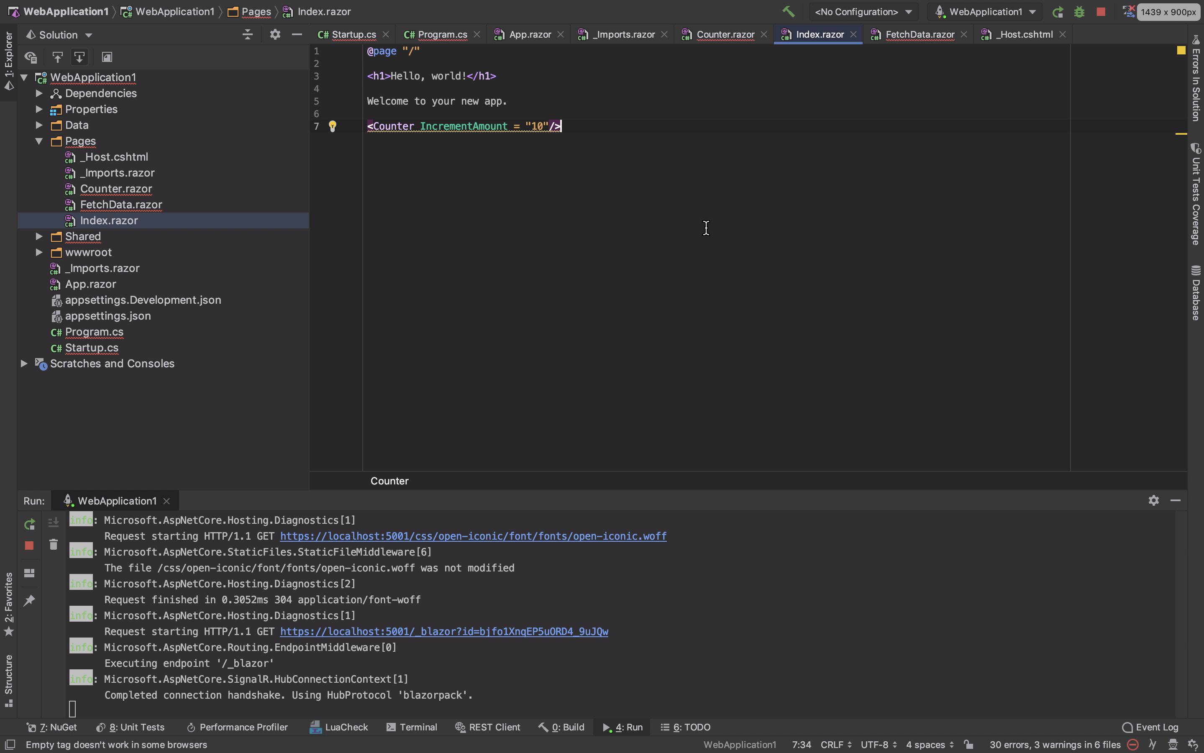
Task: Select FetchData.razor in the solution tree
Action: pos(121,205)
